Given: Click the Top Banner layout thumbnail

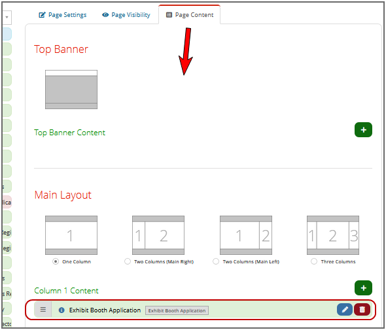Looking at the screenshot, I should [x=71, y=90].
